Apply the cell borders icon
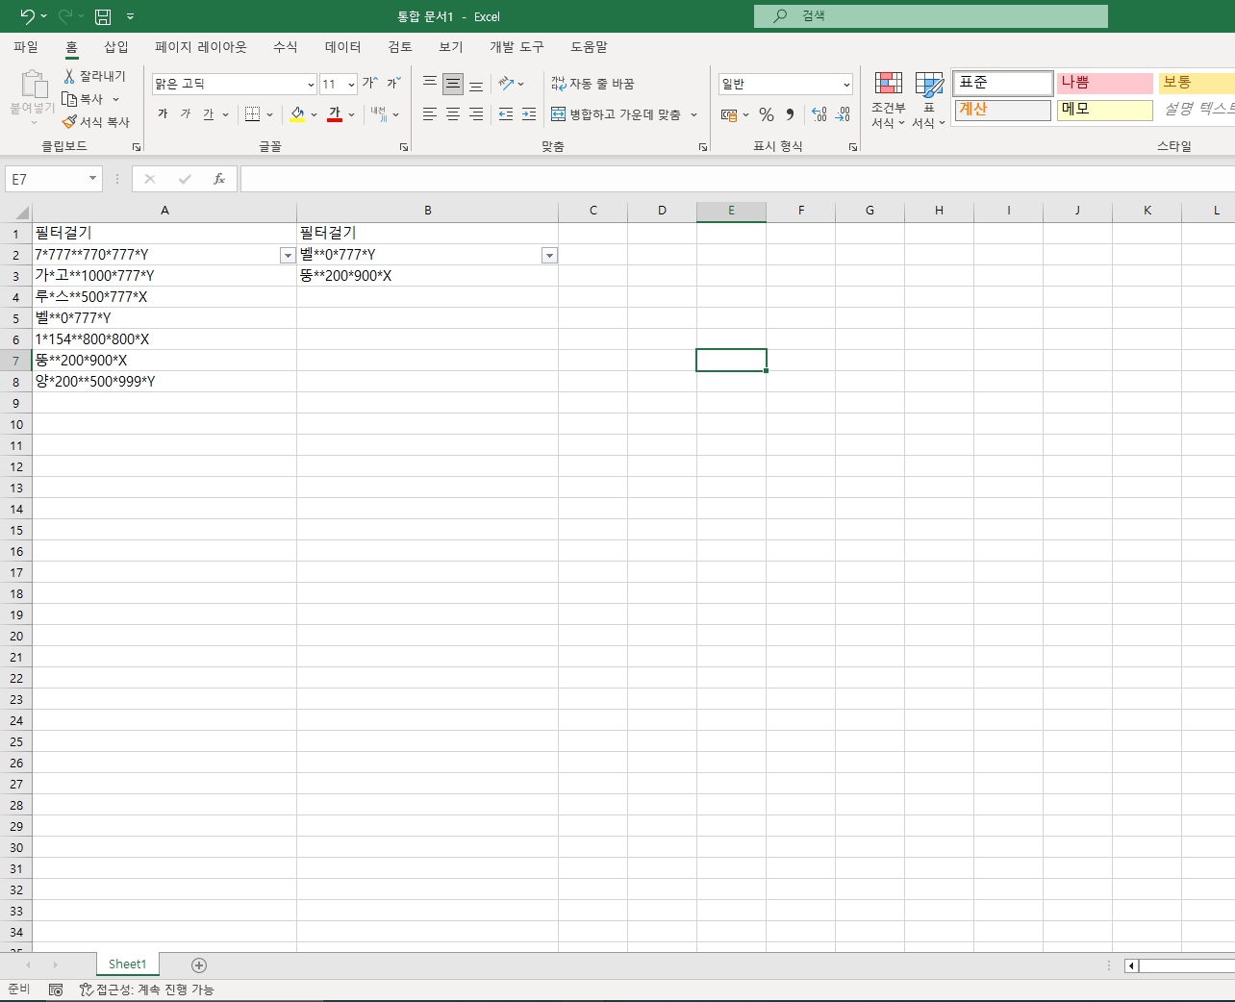Image resolution: width=1235 pixels, height=1002 pixels. pyautogui.click(x=253, y=114)
